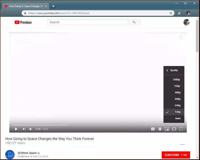Mute the video using the speaker icon

click(x=31, y=129)
